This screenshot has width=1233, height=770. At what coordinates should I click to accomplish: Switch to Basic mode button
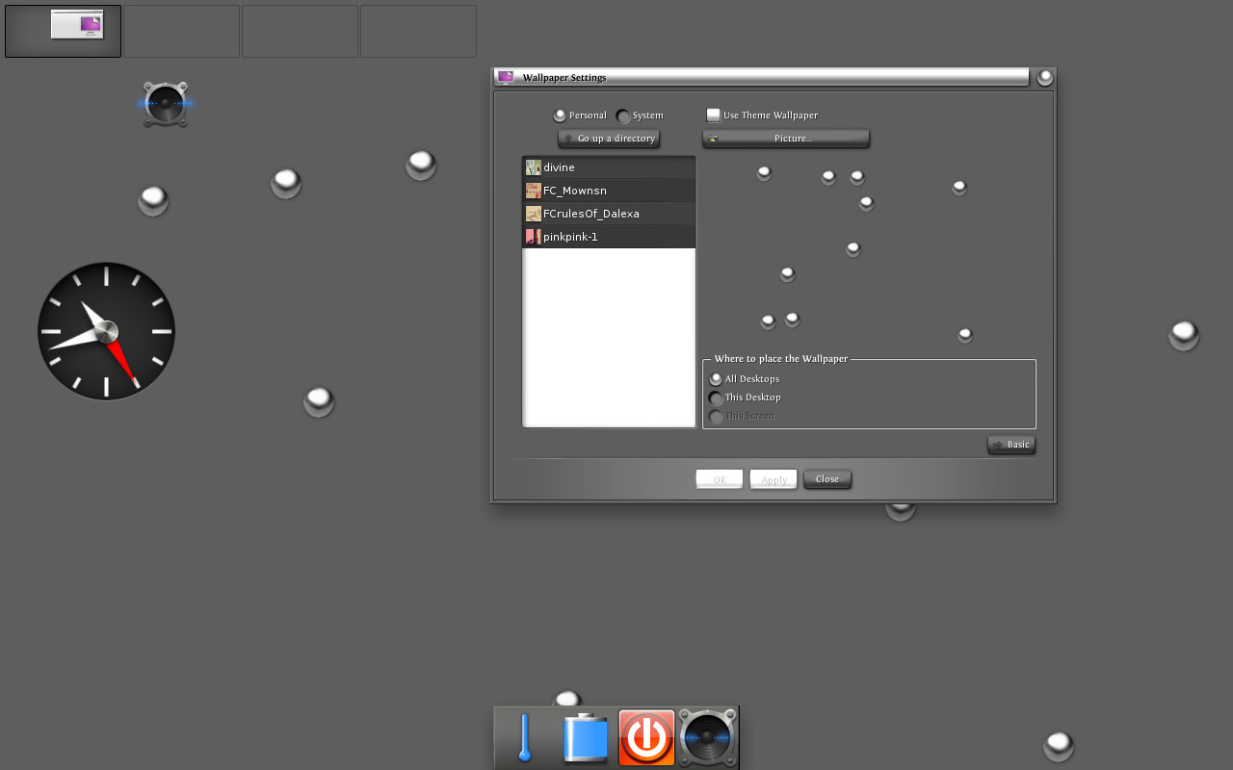[1011, 445]
